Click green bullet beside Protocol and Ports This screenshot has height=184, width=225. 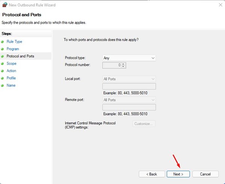coord(3,56)
